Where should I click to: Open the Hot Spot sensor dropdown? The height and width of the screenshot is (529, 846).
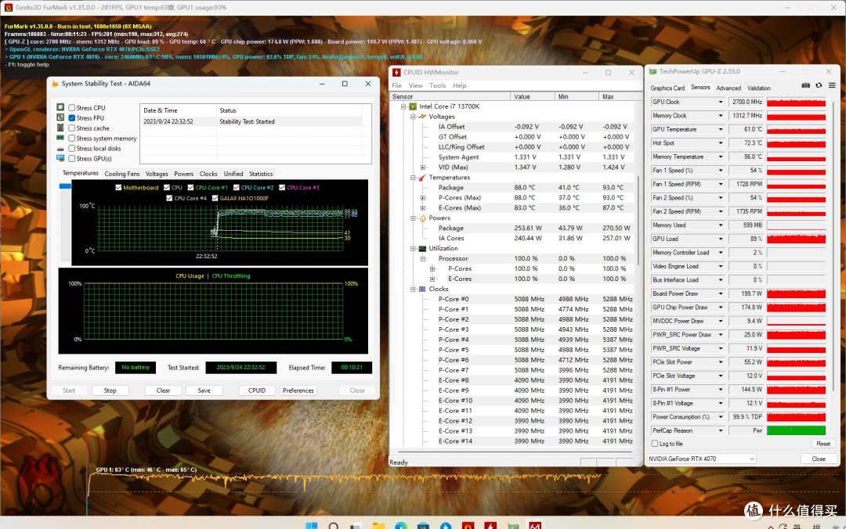point(721,143)
